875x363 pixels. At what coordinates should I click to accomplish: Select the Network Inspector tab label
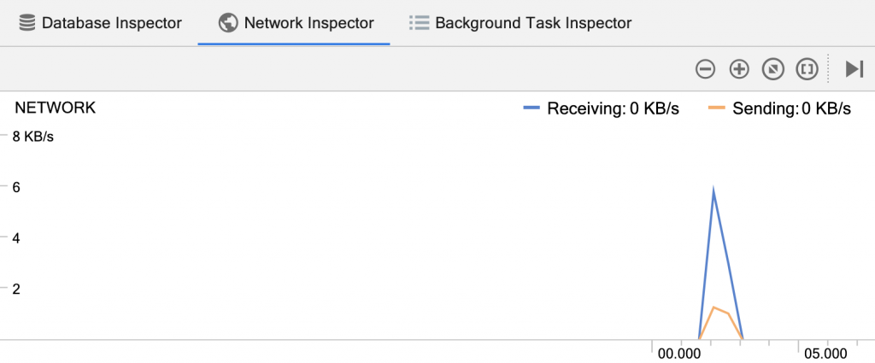[308, 23]
